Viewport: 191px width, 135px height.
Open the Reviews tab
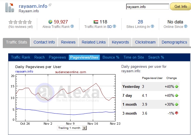pos(68,42)
